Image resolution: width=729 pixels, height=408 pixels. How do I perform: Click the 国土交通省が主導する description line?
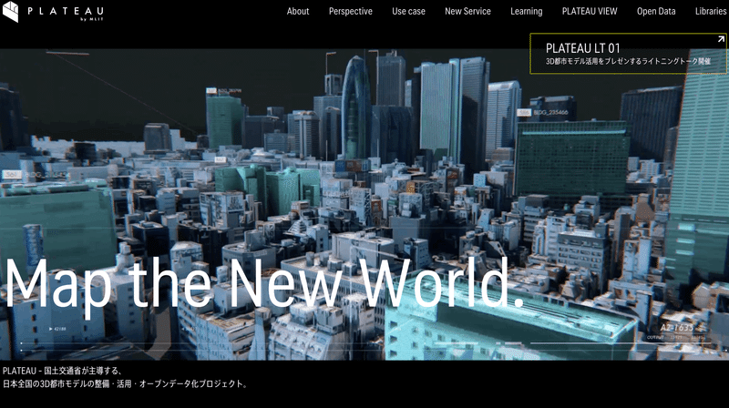point(63,371)
